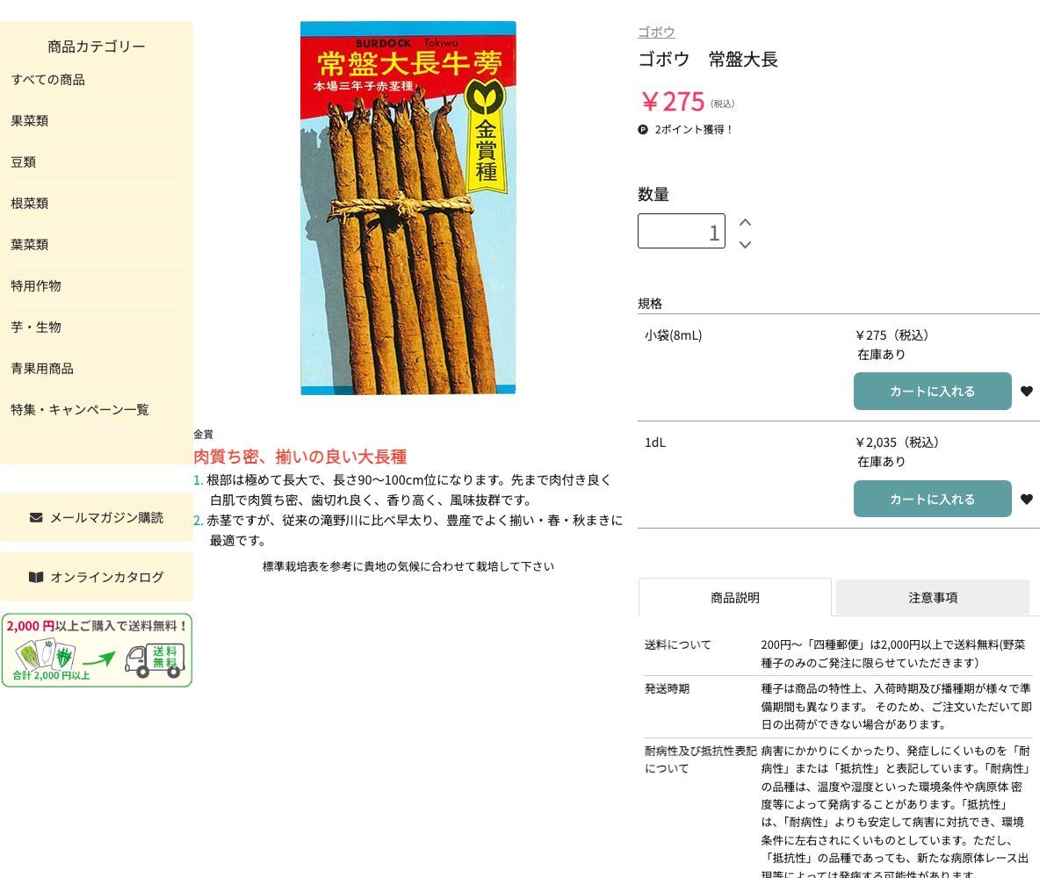Click the quantity input field showing 1

pos(682,231)
